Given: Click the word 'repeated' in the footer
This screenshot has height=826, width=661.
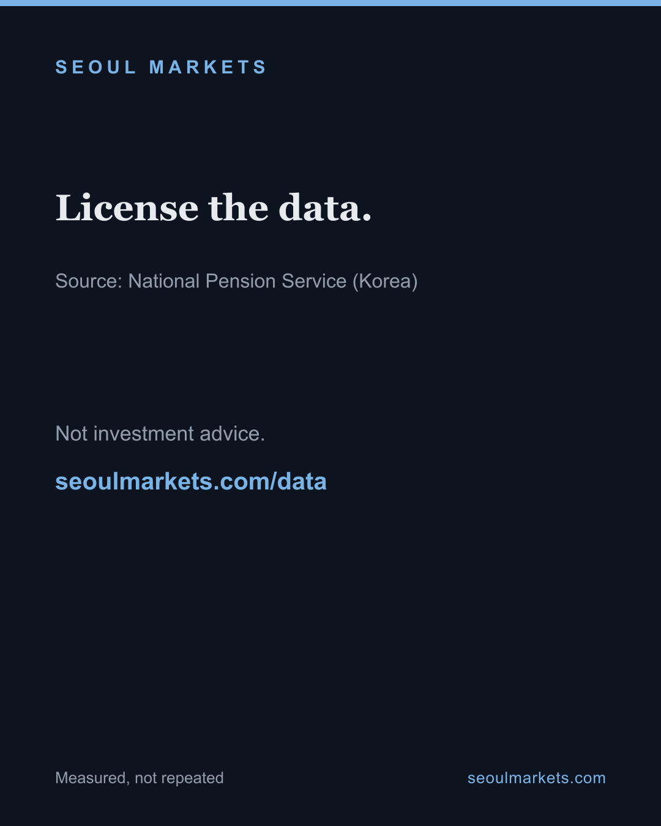Looking at the screenshot, I should pyautogui.click(x=193, y=778).
